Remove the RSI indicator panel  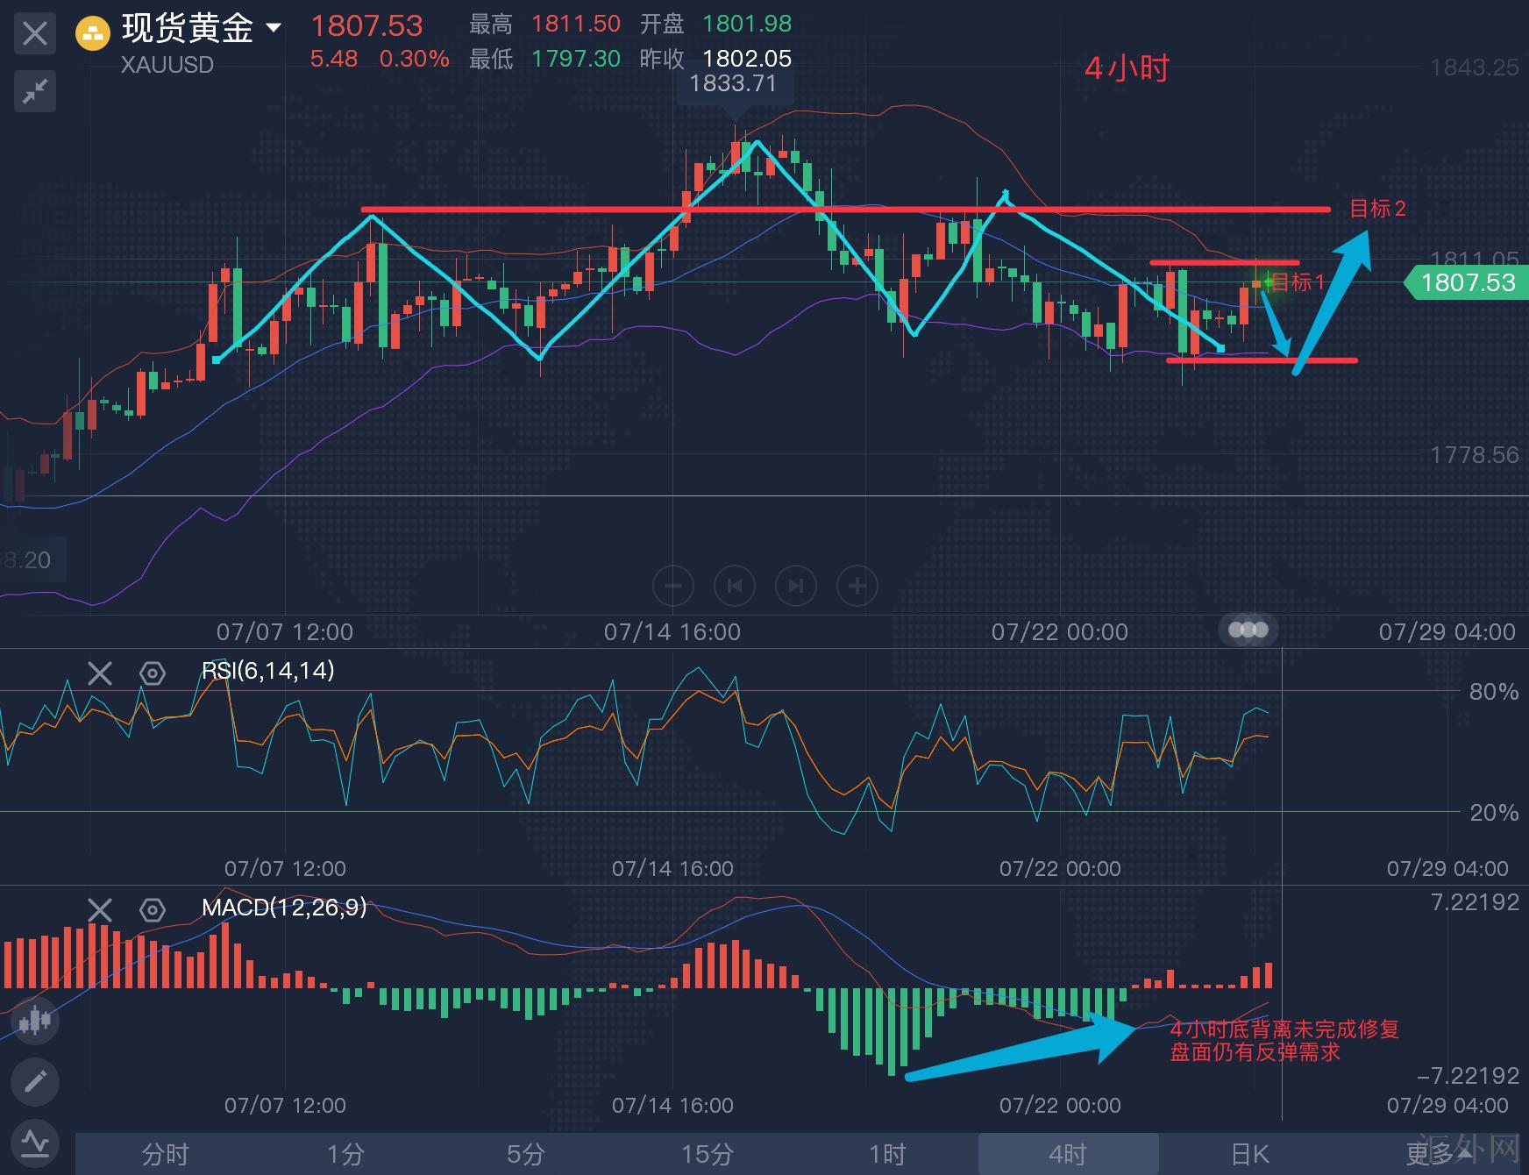coord(100,673)
